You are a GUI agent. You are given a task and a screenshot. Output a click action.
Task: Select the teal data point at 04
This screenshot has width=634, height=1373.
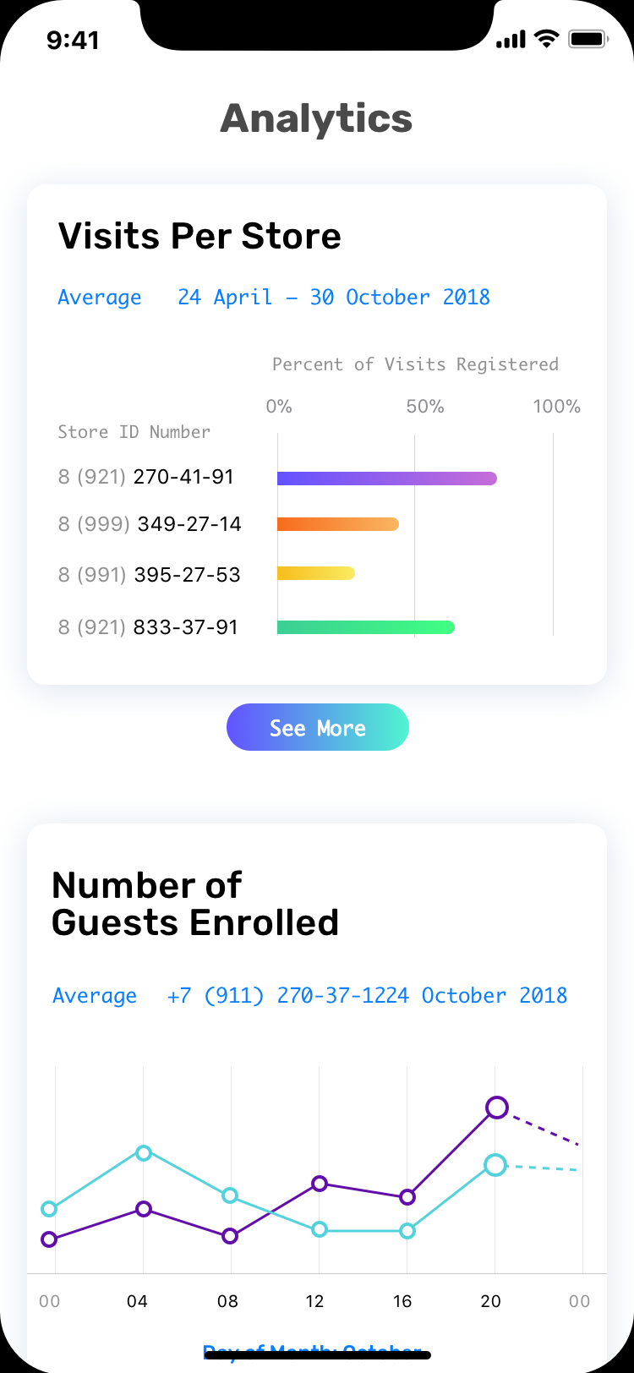pyautogui.click(x=144, y=1153)
